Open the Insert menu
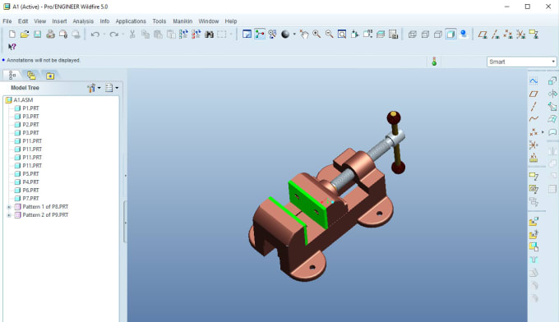 59,21
